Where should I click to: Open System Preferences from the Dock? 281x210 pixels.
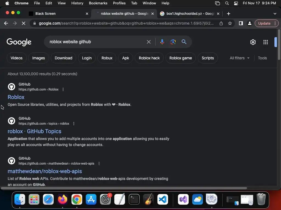[x=105, y=199]
